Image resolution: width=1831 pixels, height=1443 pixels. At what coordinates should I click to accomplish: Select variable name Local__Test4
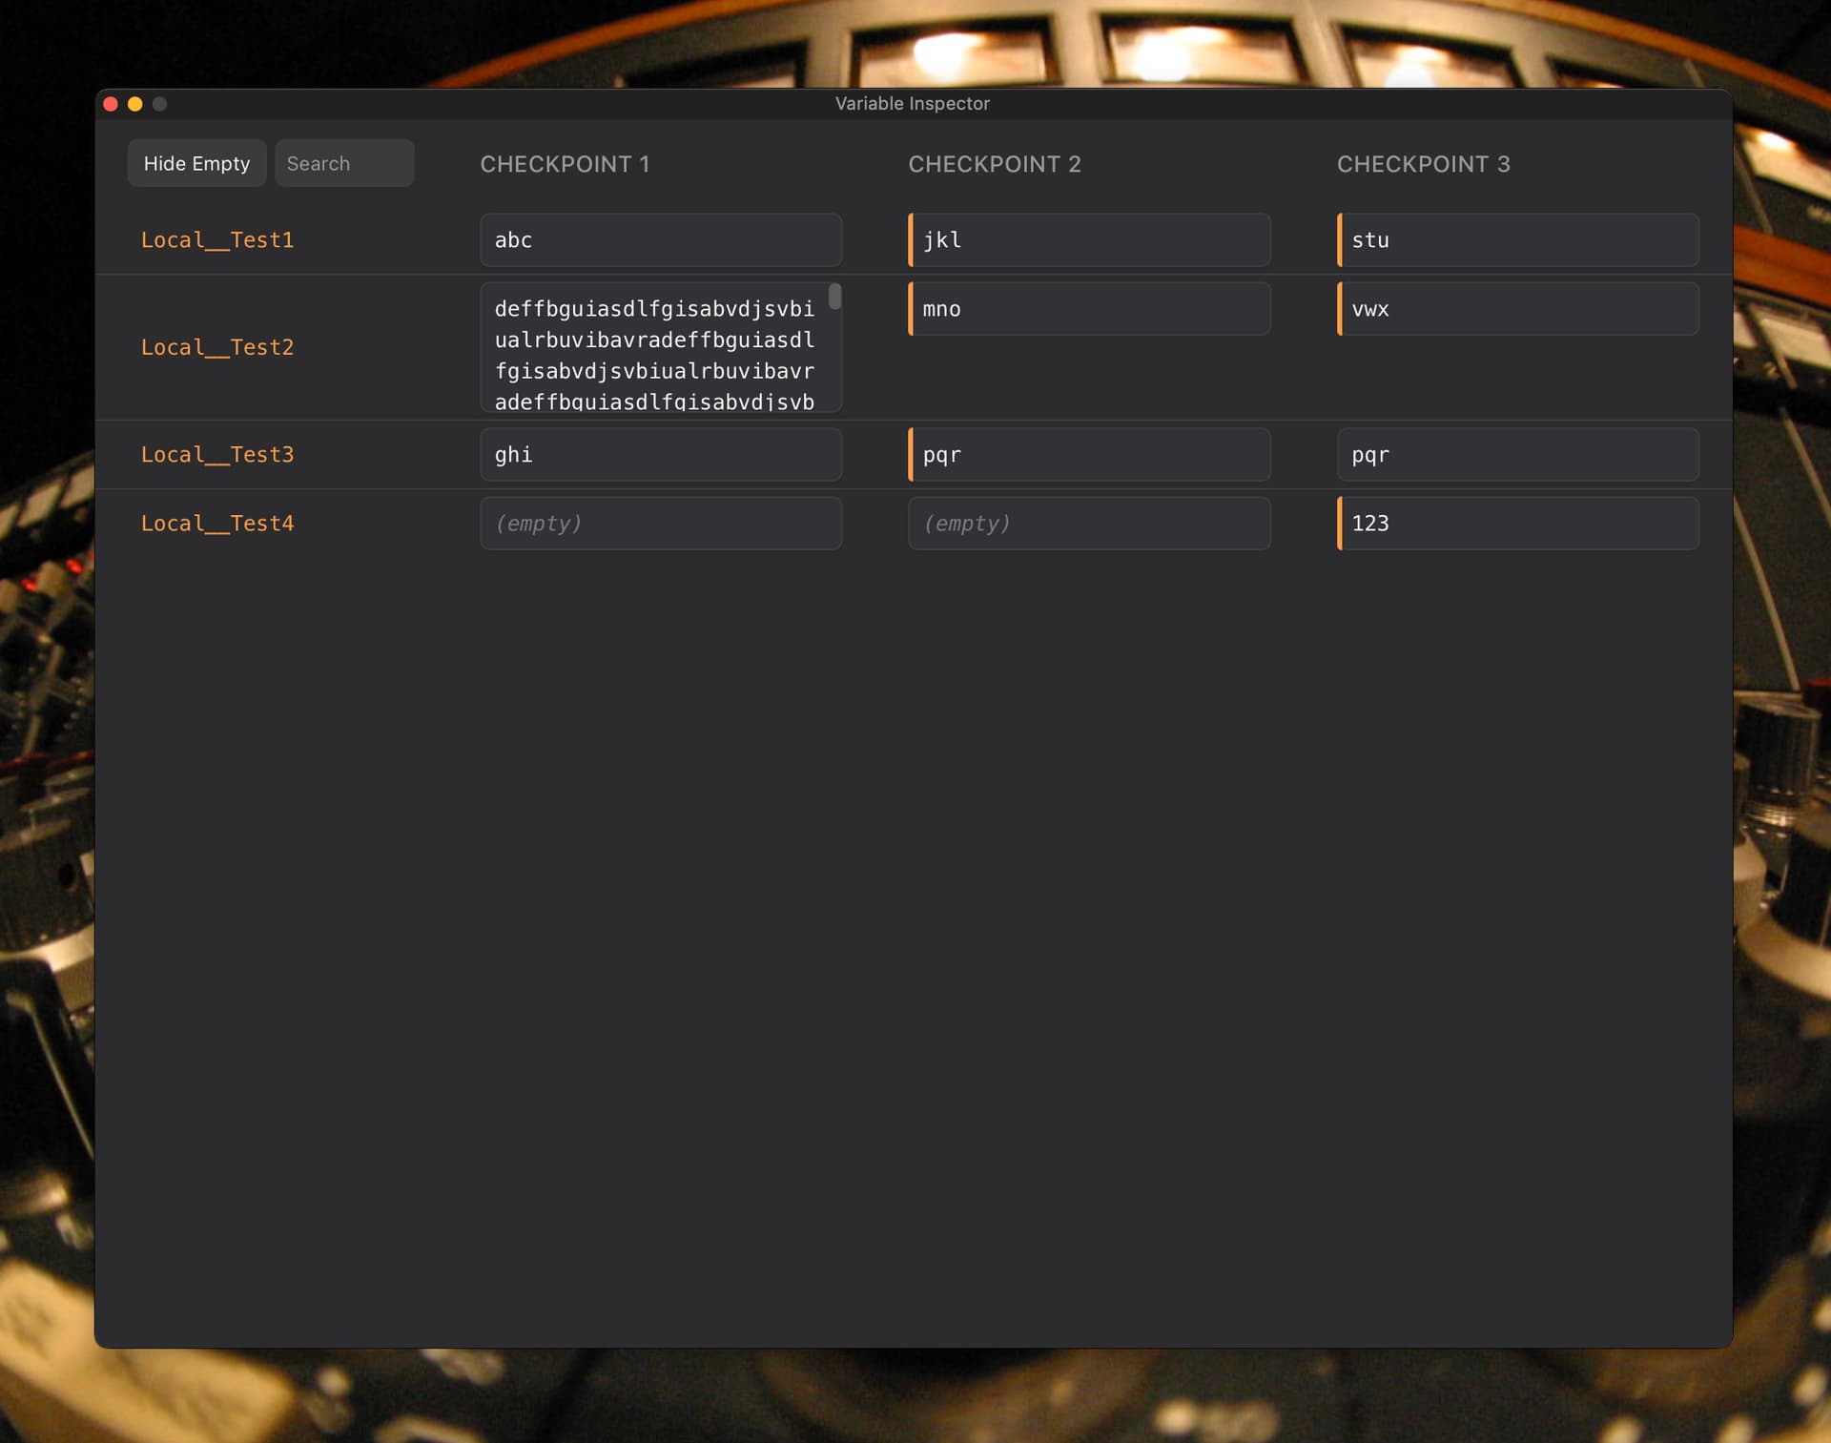[x=217, y=524]
